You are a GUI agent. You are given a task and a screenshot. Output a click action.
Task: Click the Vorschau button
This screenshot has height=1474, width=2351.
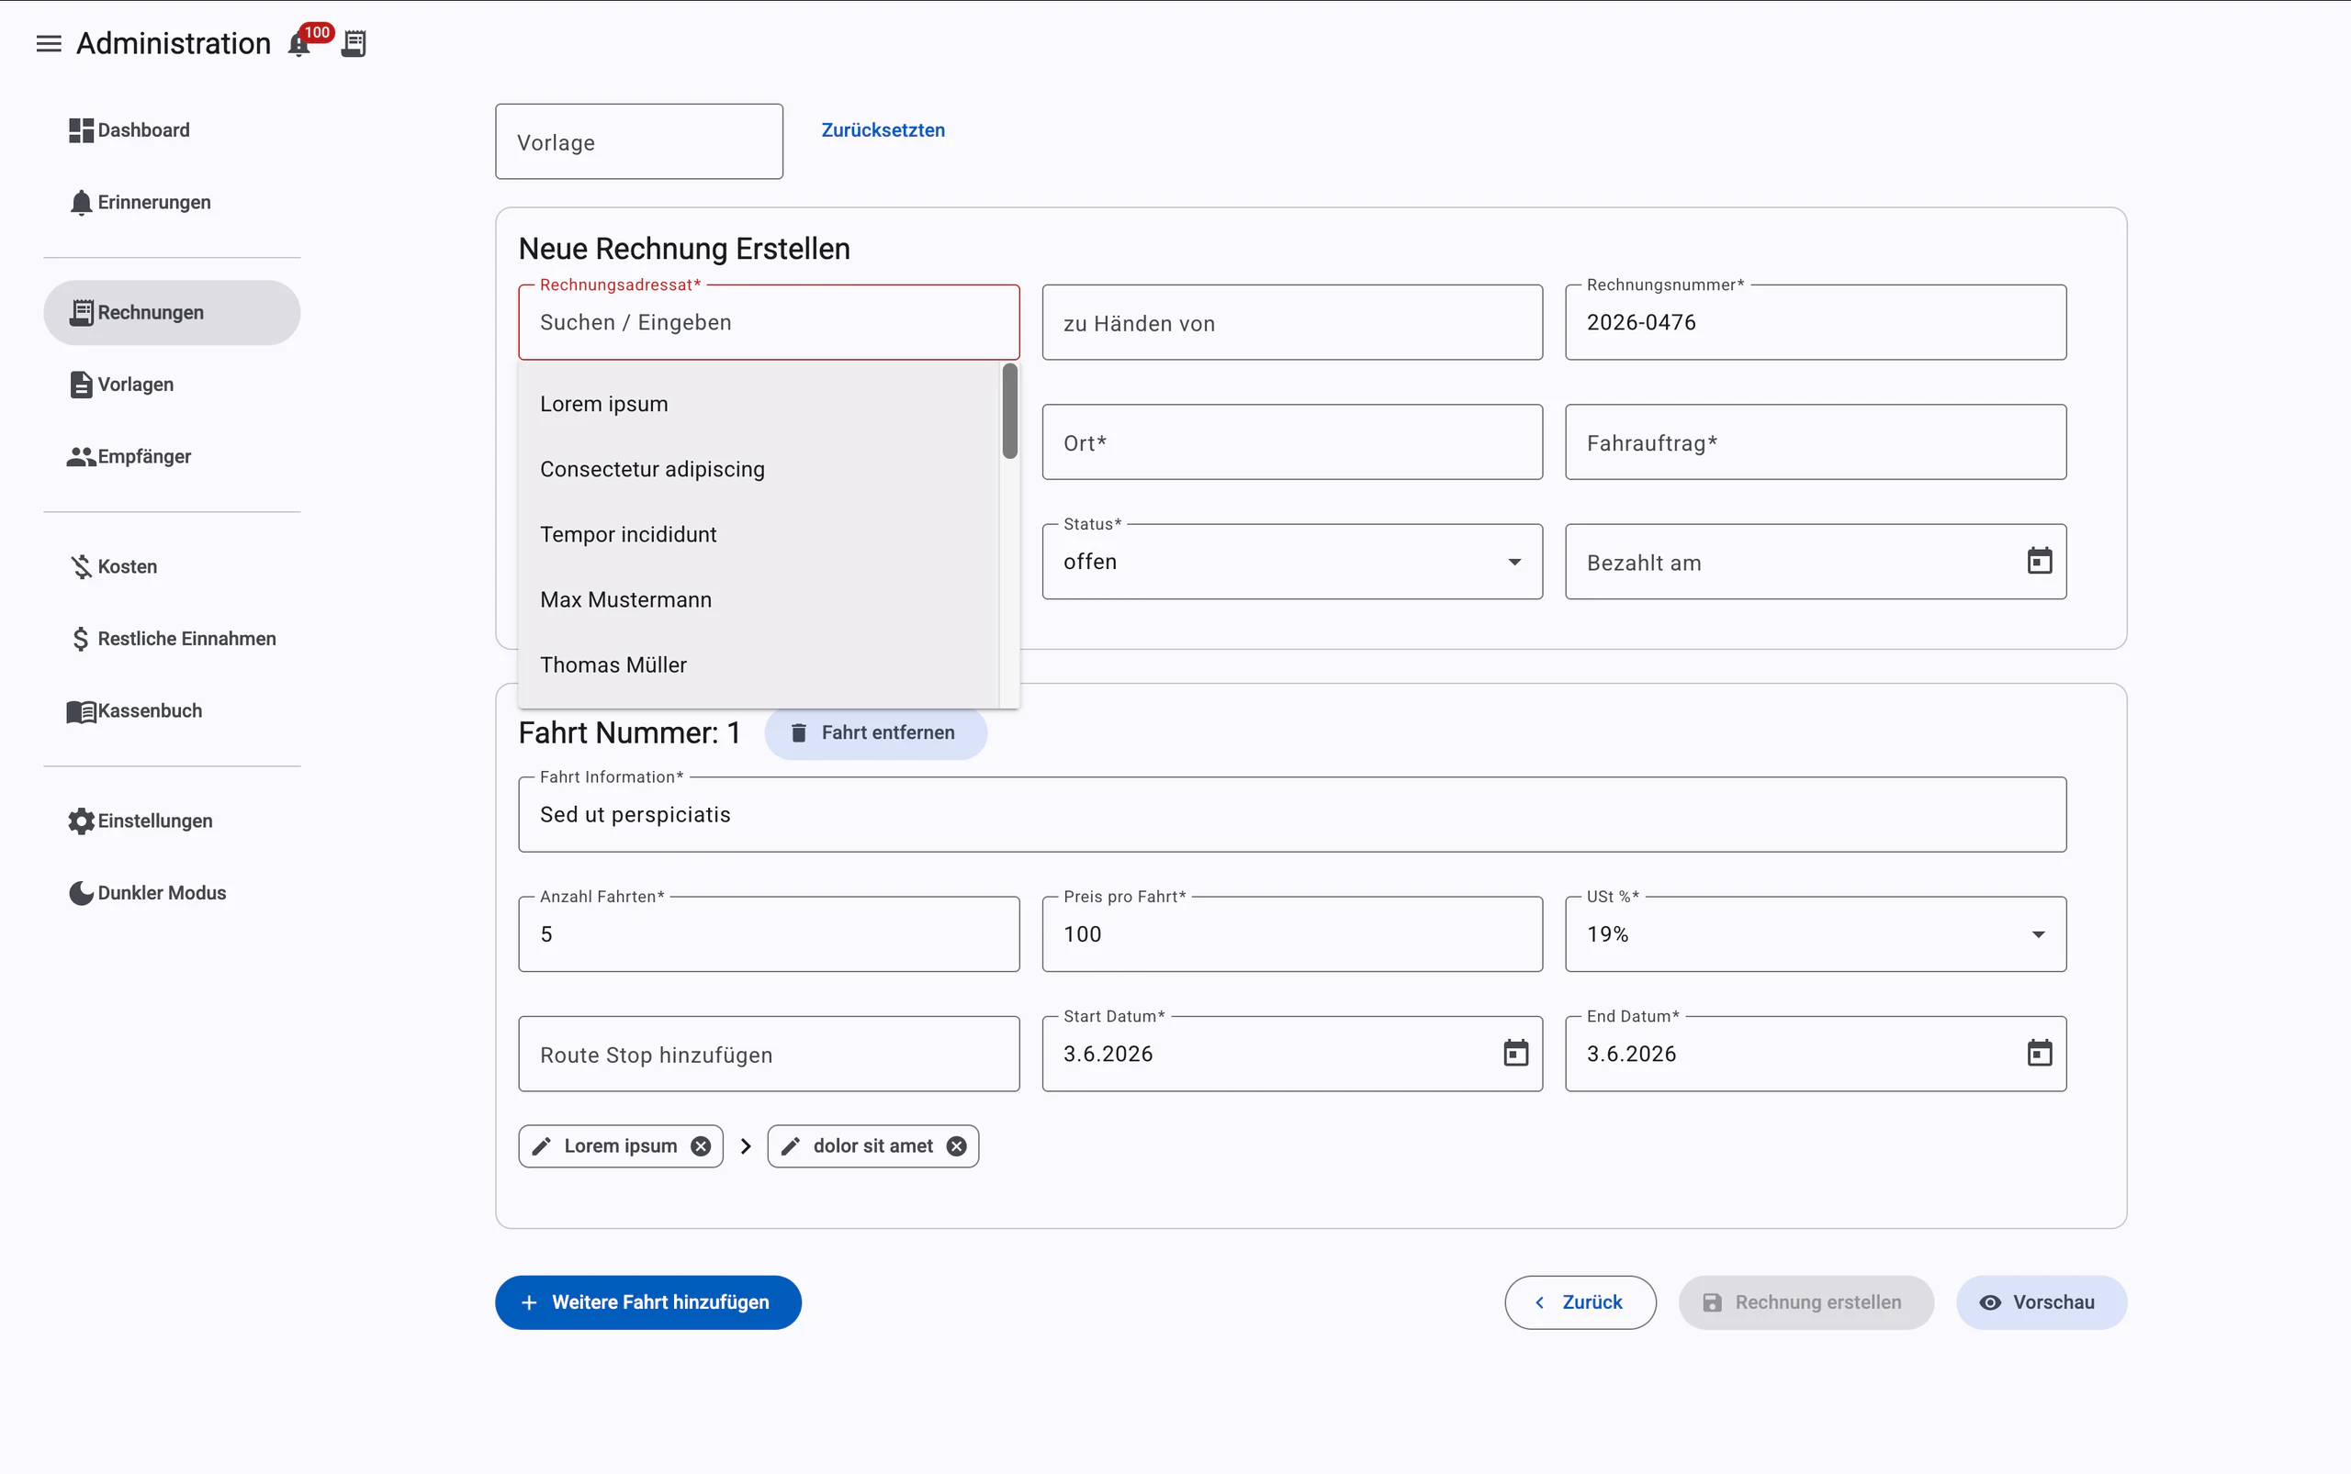coord(2041,1303)
